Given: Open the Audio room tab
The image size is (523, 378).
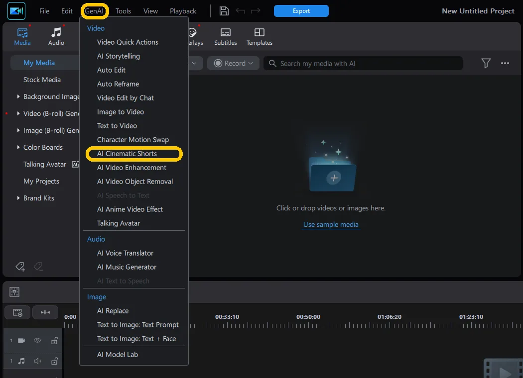Looking at the screenshot, I should pos(56,37).
